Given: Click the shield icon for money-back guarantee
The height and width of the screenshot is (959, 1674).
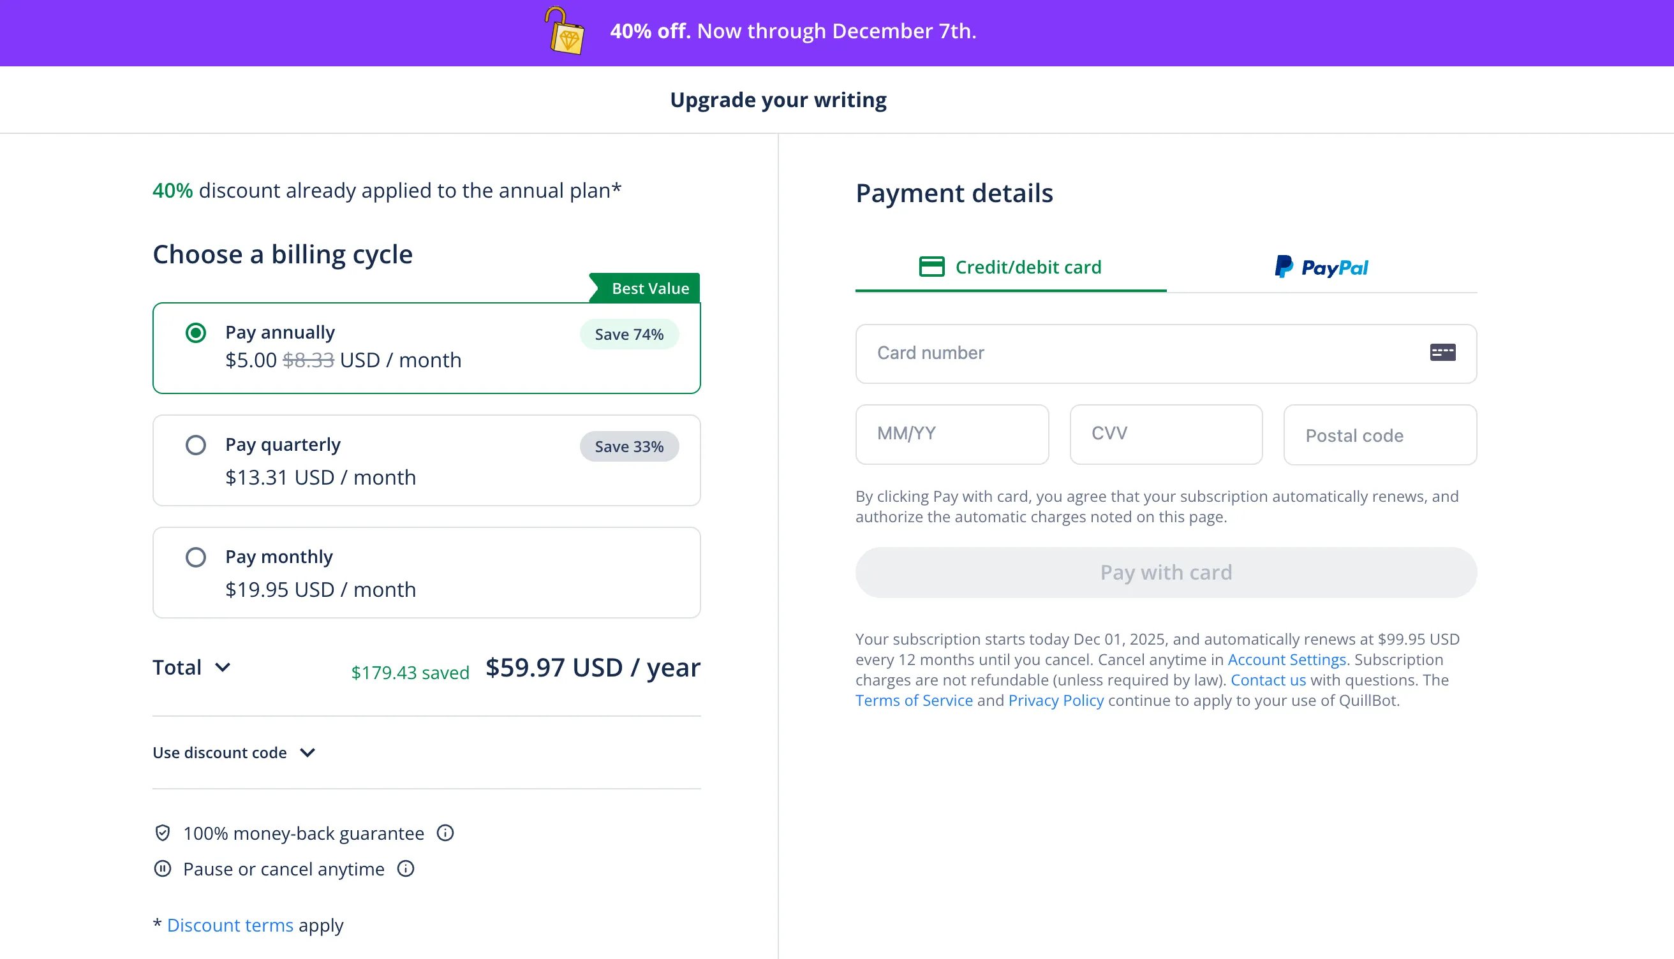Looking at the screenshot, I should pyautogui.click(x=162, y=833).
